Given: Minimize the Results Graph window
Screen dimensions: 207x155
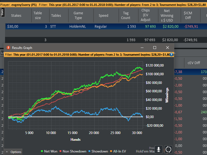Looking at the screenshot, I should [142, 48].
